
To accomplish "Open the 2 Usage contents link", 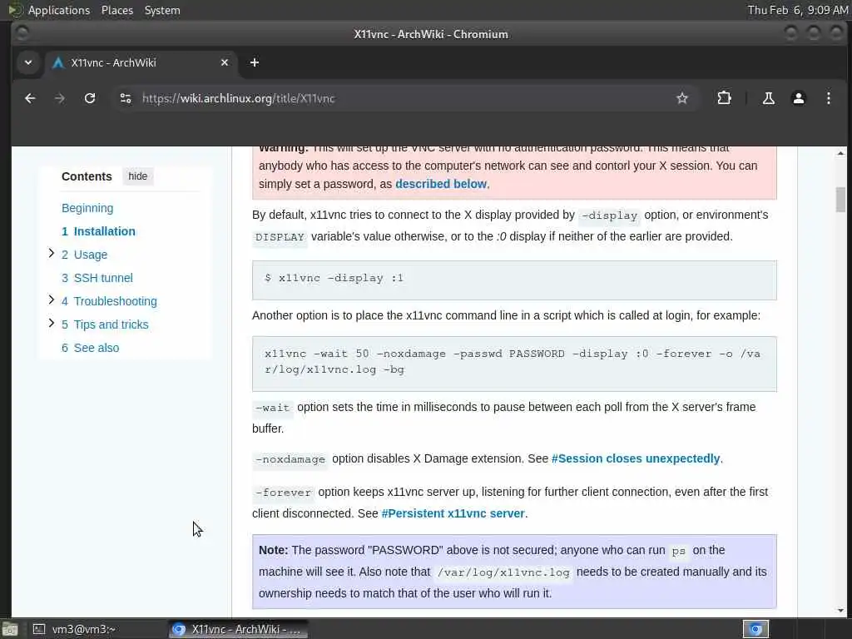I will coord(84,255).
